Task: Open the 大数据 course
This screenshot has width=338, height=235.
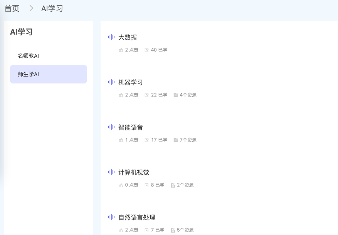Action: [128, 38]
